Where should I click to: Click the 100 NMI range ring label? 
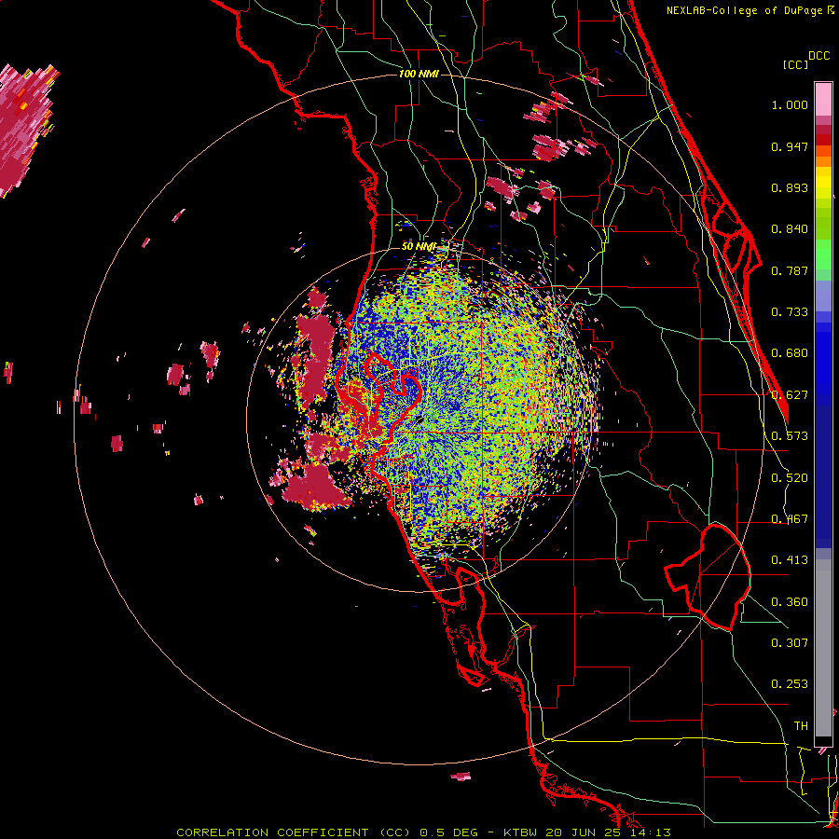419,74
